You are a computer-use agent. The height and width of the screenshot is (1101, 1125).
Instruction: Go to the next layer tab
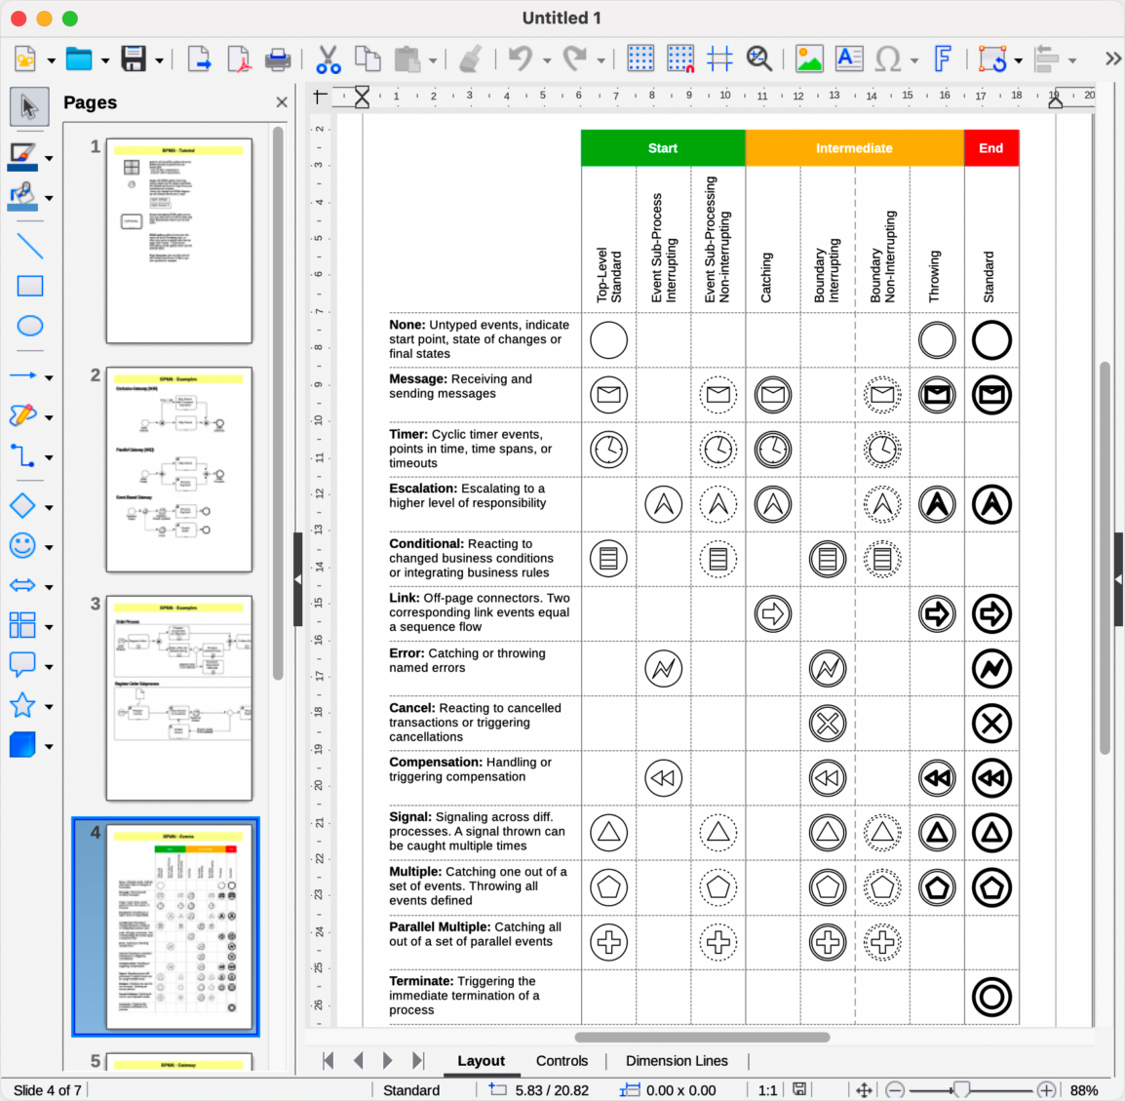tap(387, 1061)
